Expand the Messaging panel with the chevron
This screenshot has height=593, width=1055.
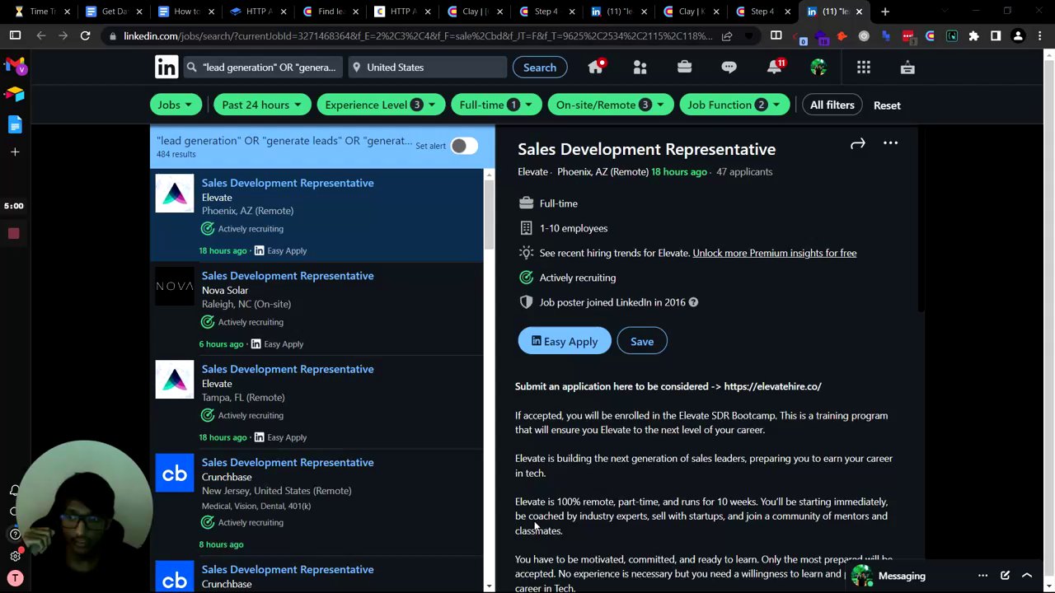tap(1027, 576)
